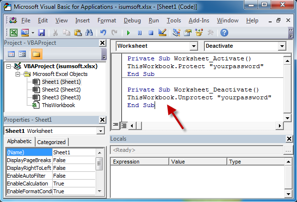Click the View Microsoft Excel toolbar icon
This screenshot has width=297, height=202.
tap(14, 33)
